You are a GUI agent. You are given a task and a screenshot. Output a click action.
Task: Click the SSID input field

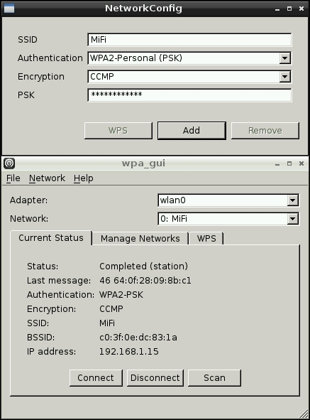(x=189, y=40)
